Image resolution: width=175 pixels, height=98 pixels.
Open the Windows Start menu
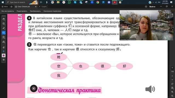[2, 2]
